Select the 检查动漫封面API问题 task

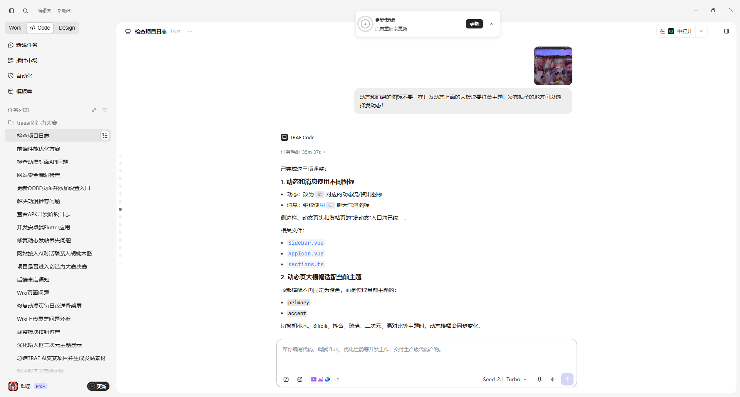pos(58,162)
